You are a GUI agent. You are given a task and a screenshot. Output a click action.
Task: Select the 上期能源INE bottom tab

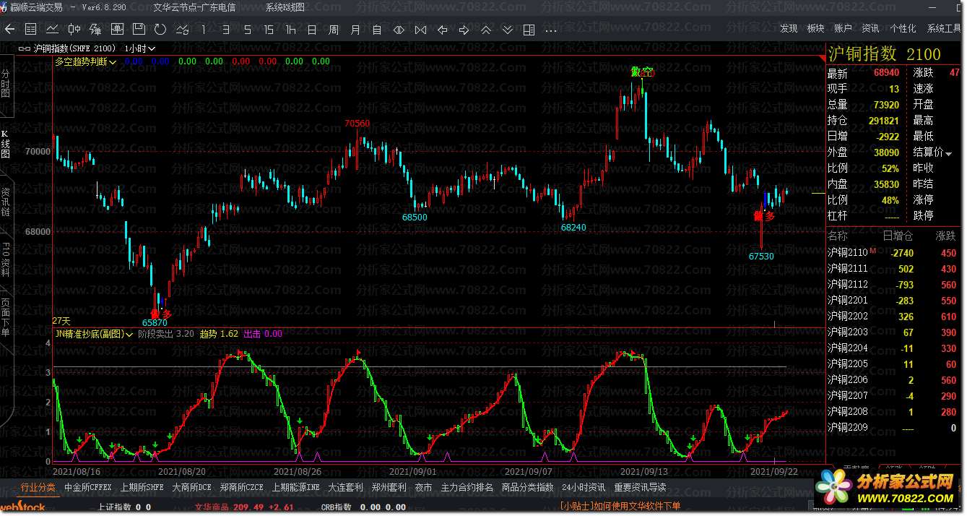point(295,487)
